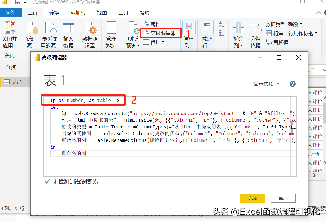Click the Enter Data table icon
Screen dimensions: 326x222
pos(68,28)
